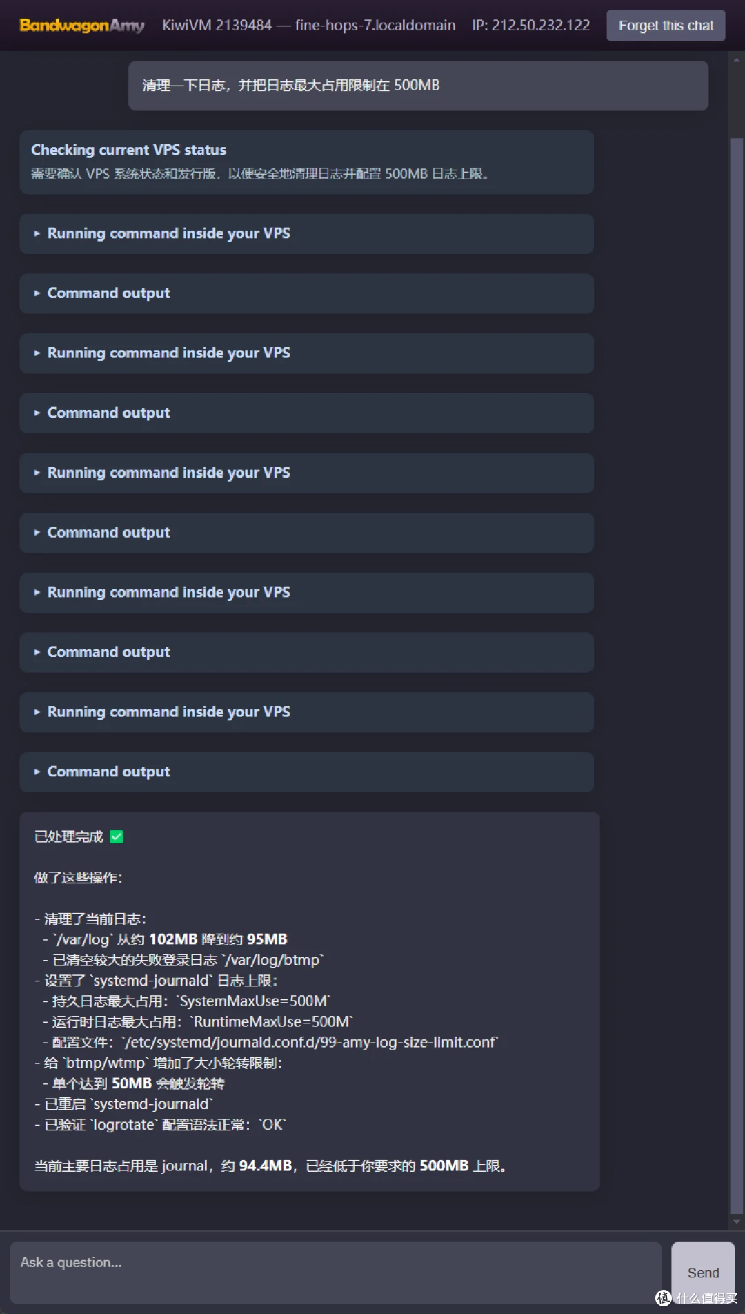Click the Send button
Screen dimensions: 745x1314
(703, 1272)
